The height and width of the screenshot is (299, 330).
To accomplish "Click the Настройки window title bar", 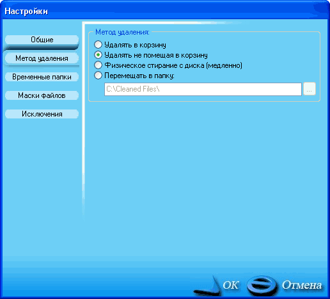I will [165, 11].
